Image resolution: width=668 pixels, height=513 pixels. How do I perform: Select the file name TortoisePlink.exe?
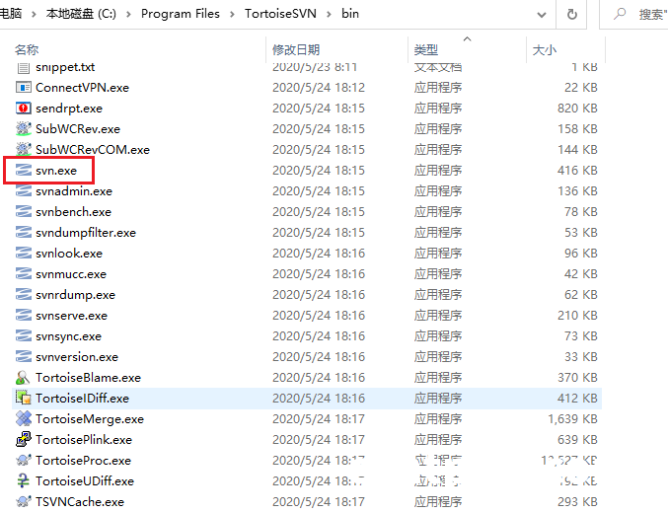[84, 440]
